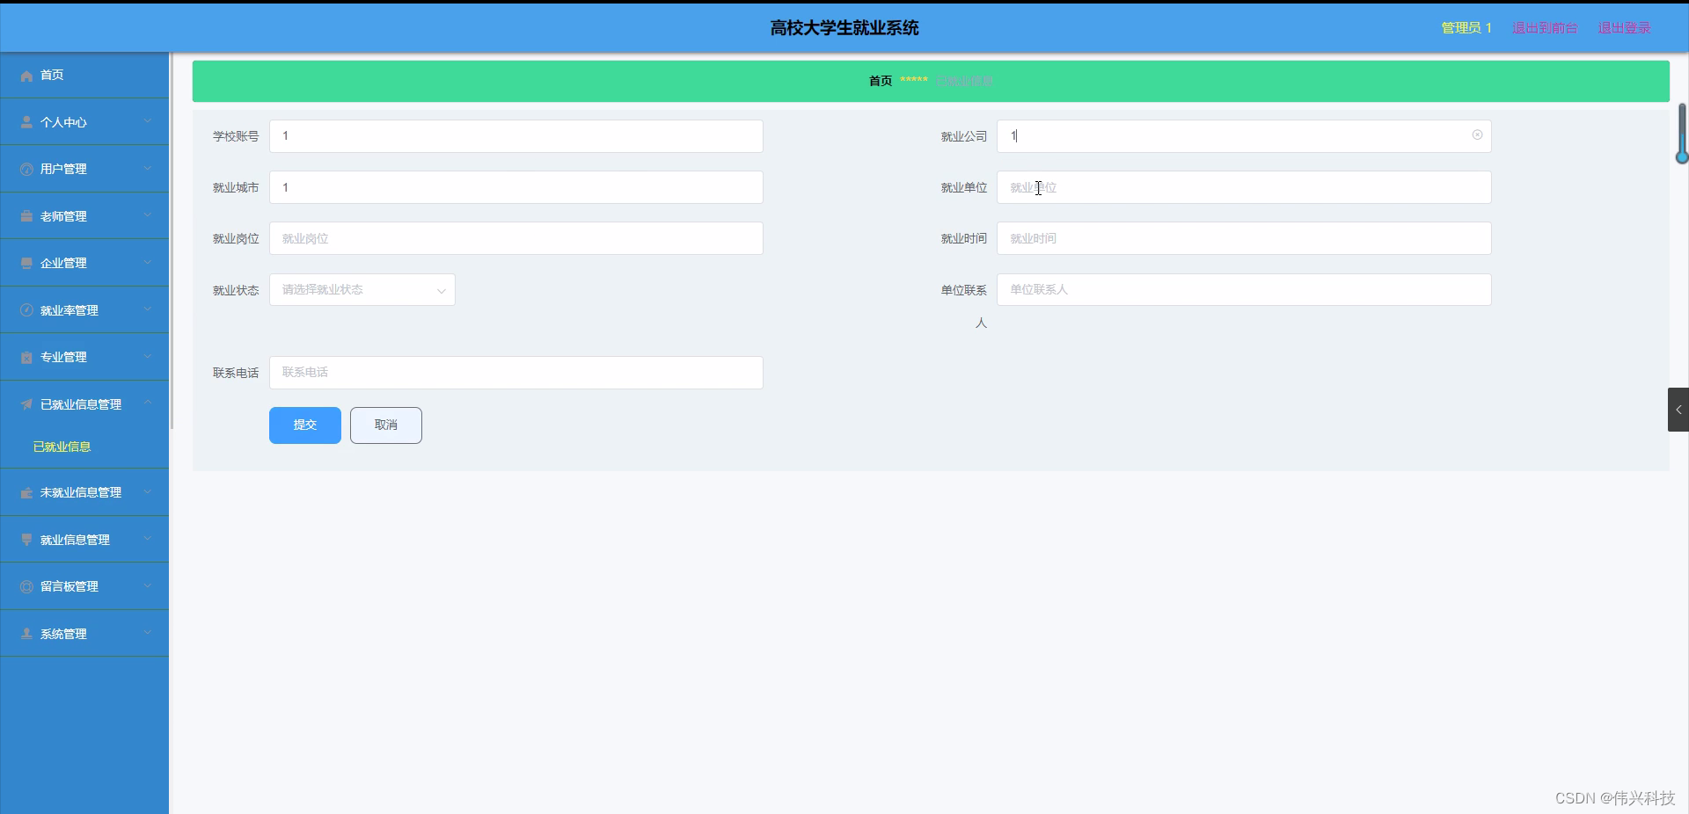
Task: Open the 请选择就业状态 dropdown
Action: [361, 289]
